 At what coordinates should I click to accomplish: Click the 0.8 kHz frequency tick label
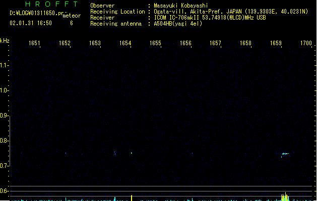(x=4, y=141)
